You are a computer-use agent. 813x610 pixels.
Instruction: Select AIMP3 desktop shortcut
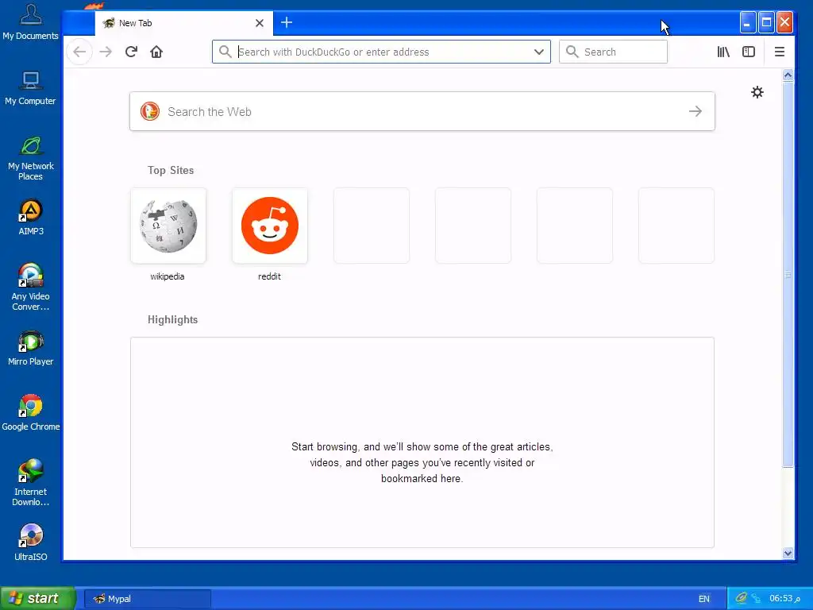tap(31, 218)
